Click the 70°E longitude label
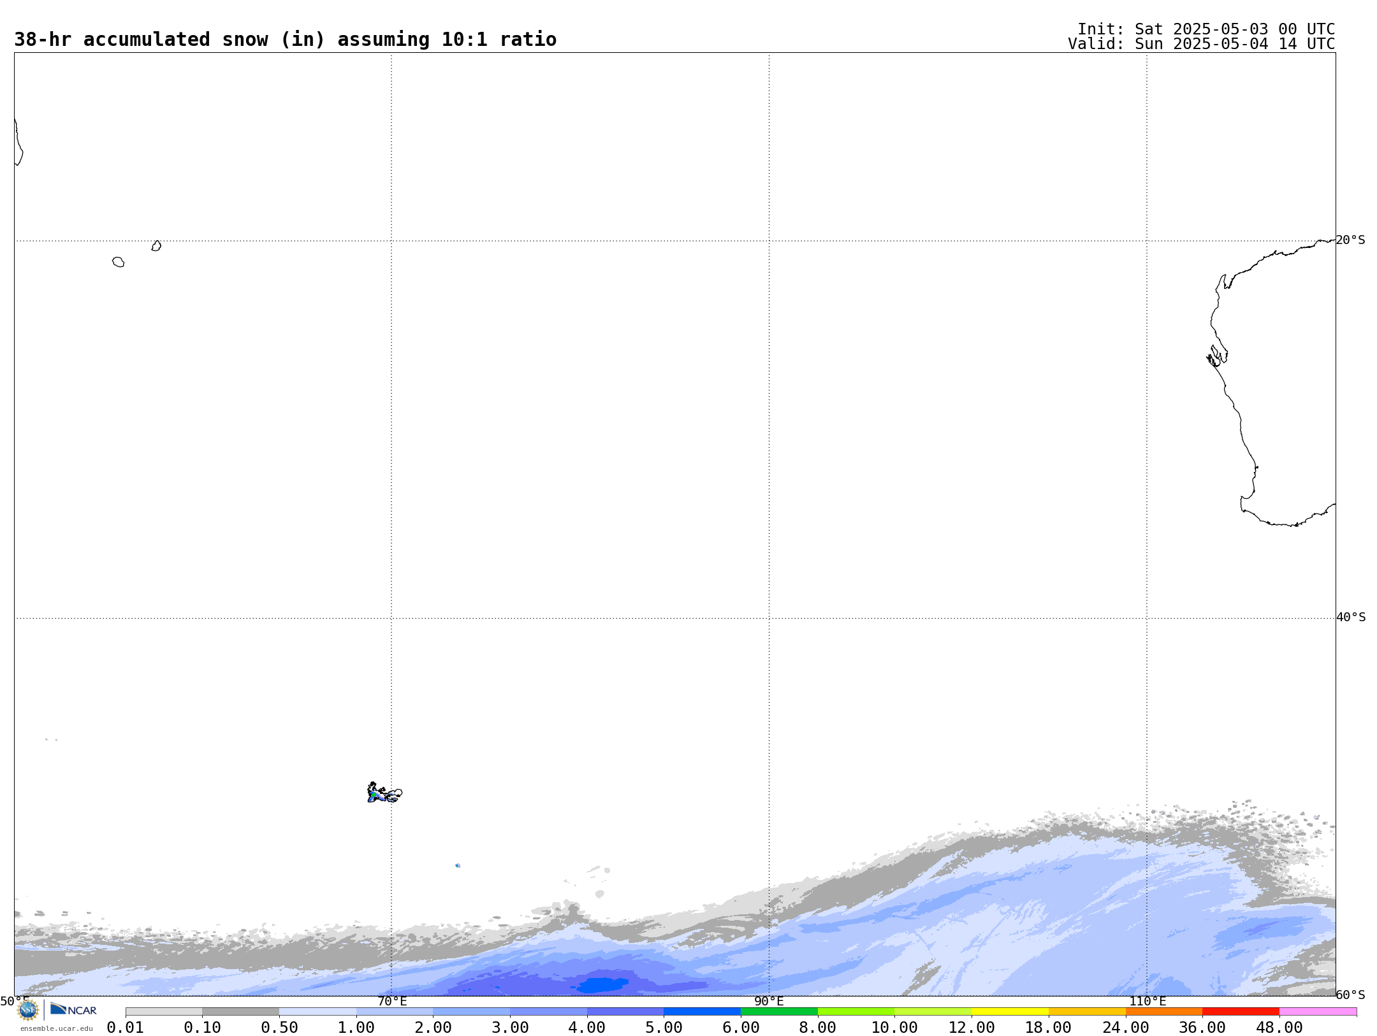The height and width of the screenshot is (1036, 1377). coord(392,1001)
